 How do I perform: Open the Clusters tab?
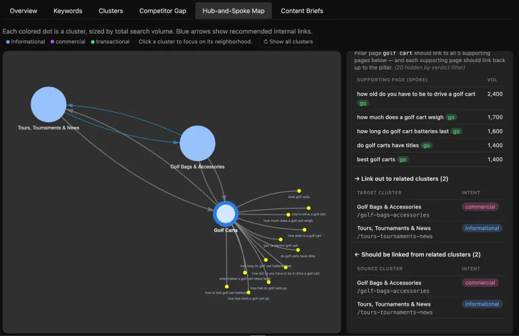click(111, 11)
